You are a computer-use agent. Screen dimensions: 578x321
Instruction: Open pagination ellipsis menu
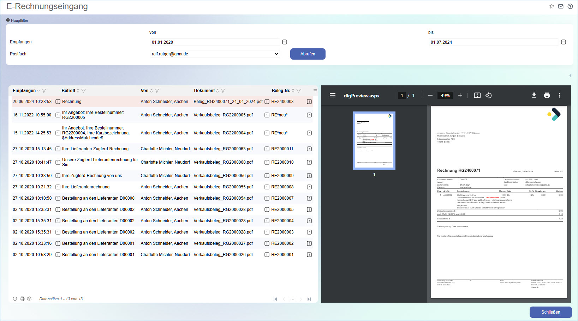pyautogui.click(x=292, y=299)
